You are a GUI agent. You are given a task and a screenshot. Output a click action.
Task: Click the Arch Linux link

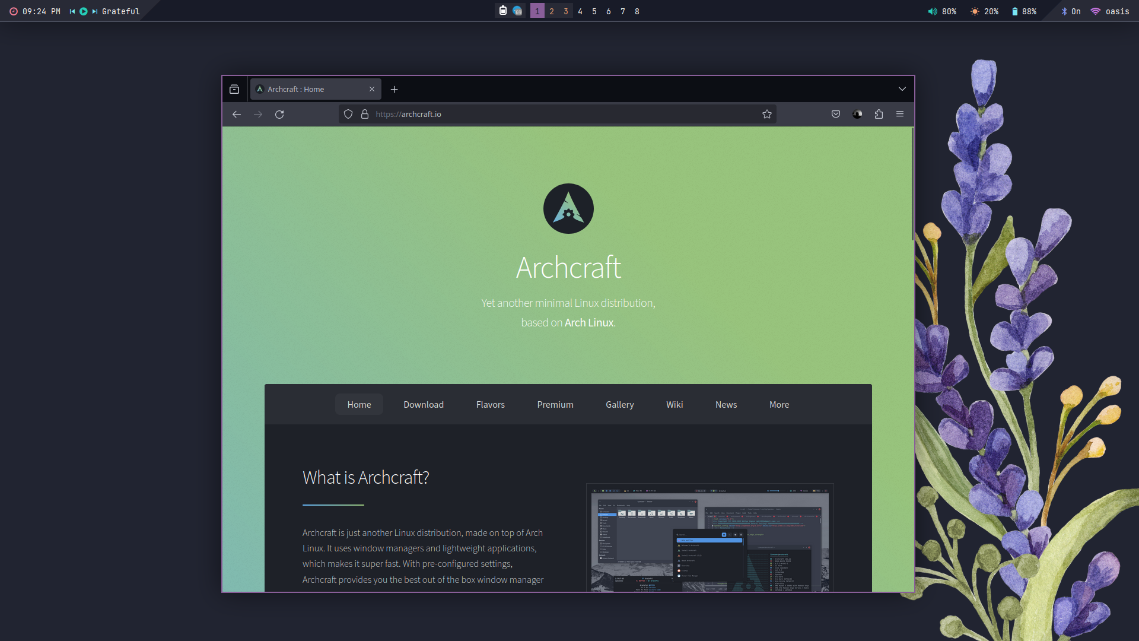588,322
